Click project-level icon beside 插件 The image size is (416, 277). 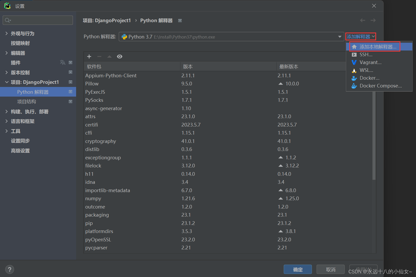click(x=70, y=62)
